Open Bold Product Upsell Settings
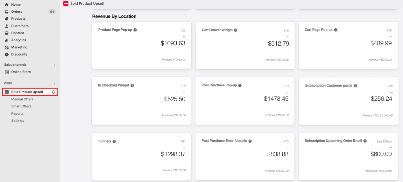The image size is (403, 182). tap(18, 121)
